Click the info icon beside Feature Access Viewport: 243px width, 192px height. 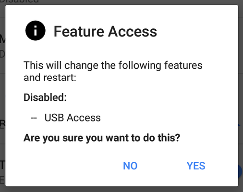(x=36, y=31)
